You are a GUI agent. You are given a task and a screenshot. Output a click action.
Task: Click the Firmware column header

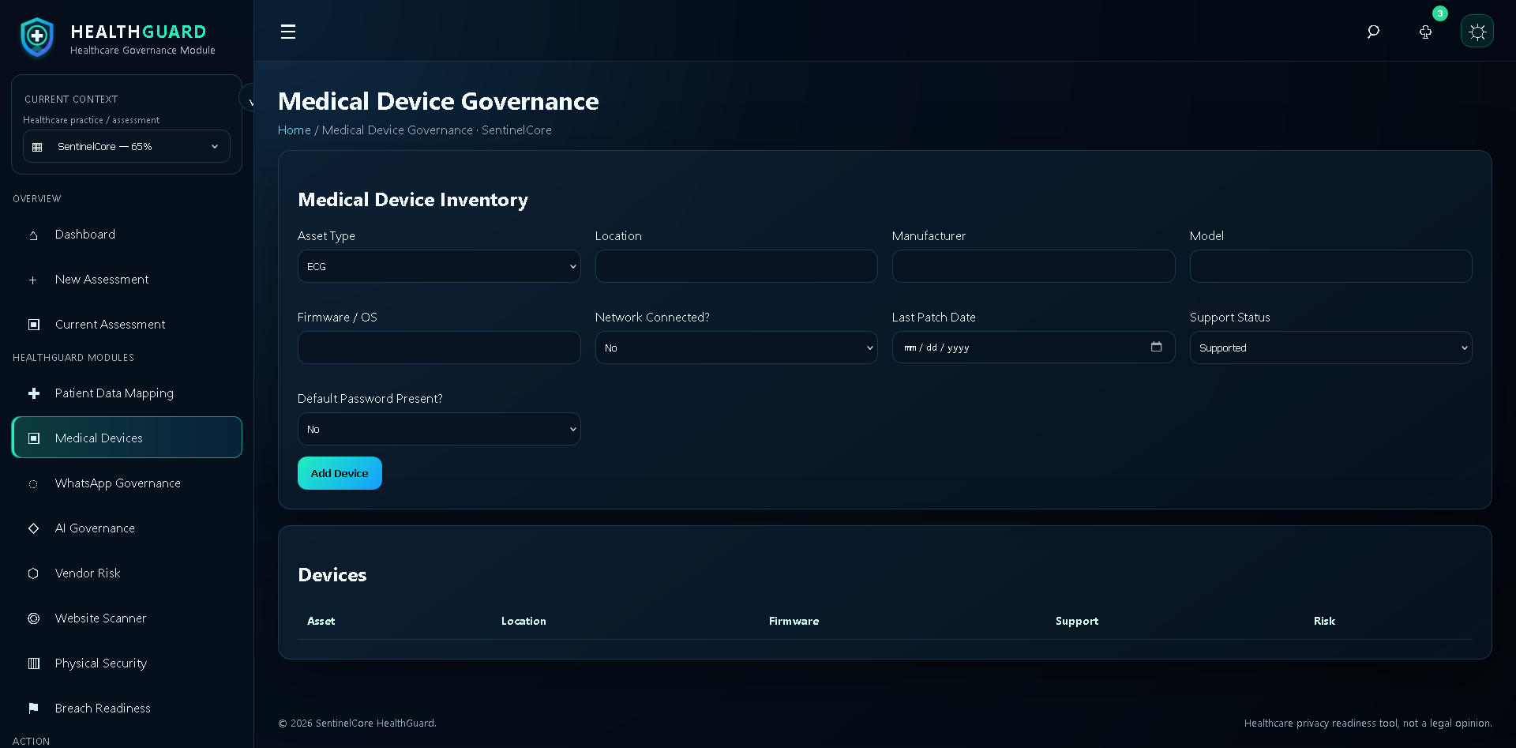click(x=794, y=621)
